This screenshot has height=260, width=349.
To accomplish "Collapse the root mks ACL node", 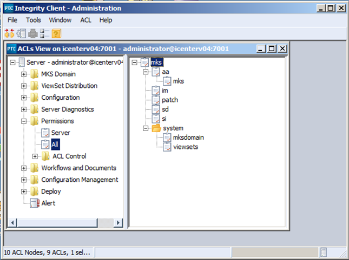I will point(134,63).
